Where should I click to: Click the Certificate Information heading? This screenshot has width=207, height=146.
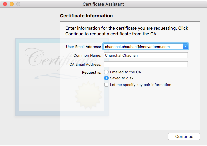click(x=86, y=16)
